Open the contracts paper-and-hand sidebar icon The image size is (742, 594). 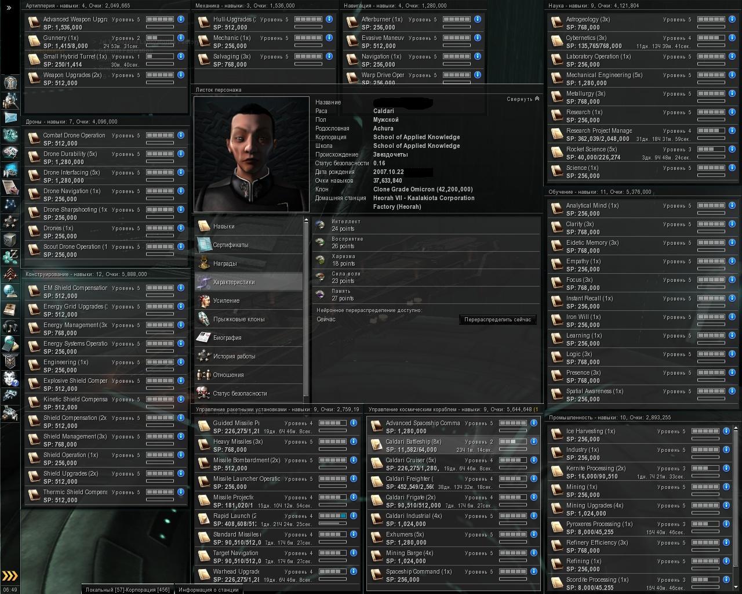pyautogui.click(x=10, y=187)
